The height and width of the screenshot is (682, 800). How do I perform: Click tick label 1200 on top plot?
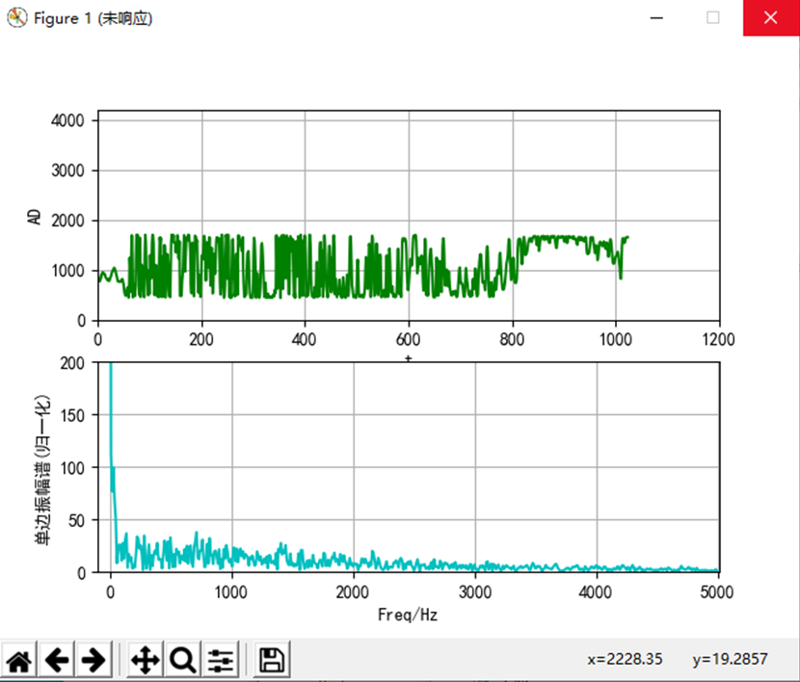point(718,339)
